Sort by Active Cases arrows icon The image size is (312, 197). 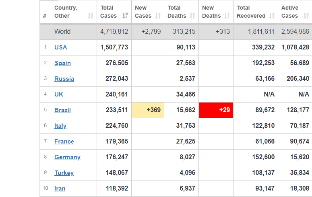point(306,16)
